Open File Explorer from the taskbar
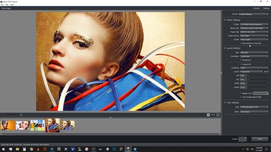Screen dimensions: 271x152 coord(17,149)
